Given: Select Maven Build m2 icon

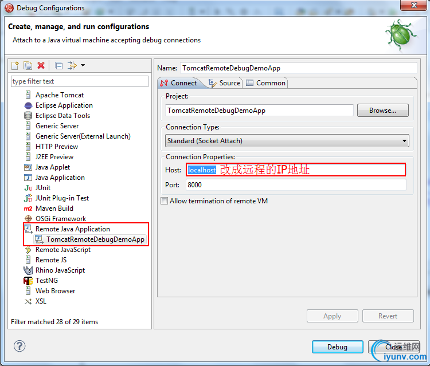Looking at the screenshot, I should pyautogui.click(x=28, y=208).
